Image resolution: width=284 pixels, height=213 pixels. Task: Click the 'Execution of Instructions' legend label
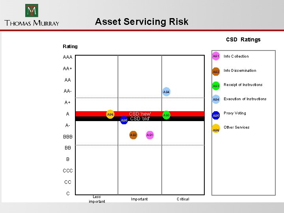[x=245, y=99]
